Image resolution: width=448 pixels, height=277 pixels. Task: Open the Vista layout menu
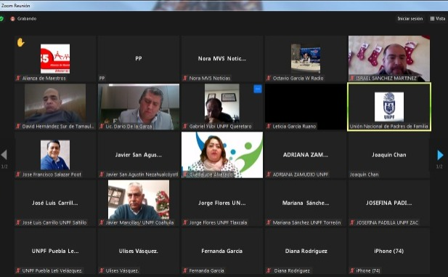click(x=438, y=19)
